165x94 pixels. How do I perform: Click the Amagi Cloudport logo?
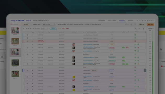[x=17, y=21]
